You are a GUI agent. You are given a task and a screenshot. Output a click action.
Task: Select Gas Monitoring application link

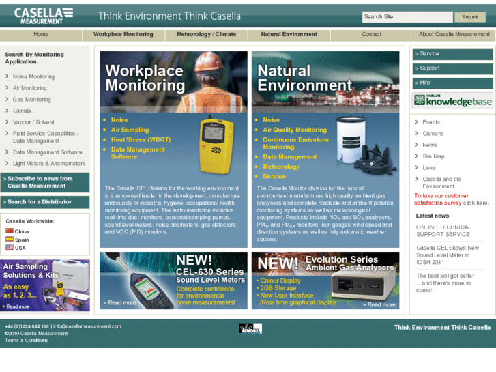[31, 100]
